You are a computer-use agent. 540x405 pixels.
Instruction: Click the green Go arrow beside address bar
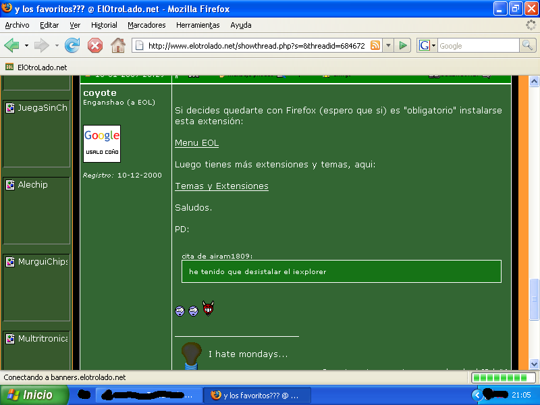point(402,45)
